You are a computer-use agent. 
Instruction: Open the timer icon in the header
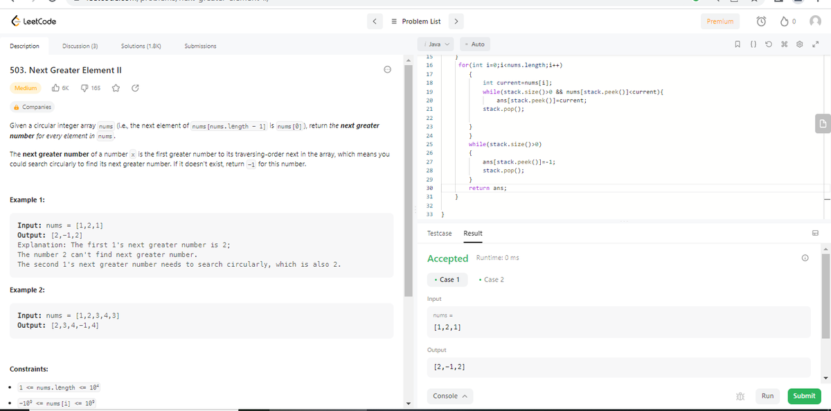(x=761, y=21)
